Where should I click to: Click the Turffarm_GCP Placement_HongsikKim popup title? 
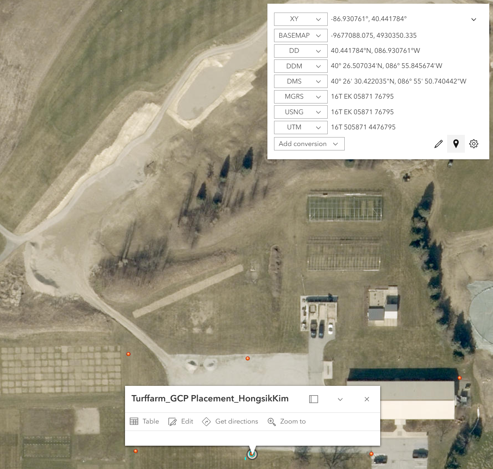210,398
